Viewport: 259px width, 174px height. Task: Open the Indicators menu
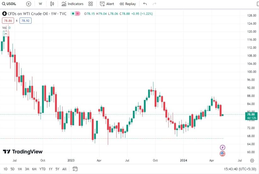click(x=73, y=4)
